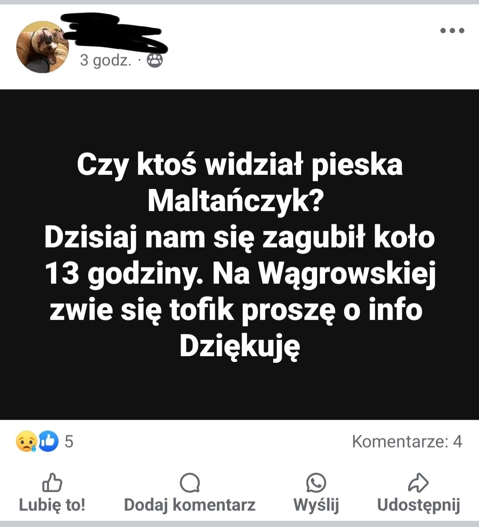Tap the blue like reaction icon
This screenshot has width=479, height=527.
click(48, 441)
